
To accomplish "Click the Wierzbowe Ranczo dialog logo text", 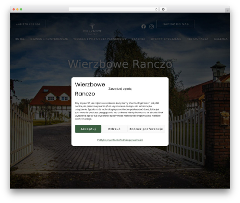I will [90, 89].
